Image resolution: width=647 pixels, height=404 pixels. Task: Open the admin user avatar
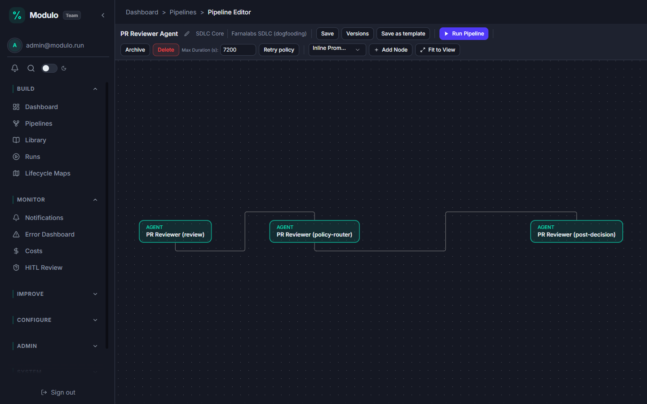15,45
